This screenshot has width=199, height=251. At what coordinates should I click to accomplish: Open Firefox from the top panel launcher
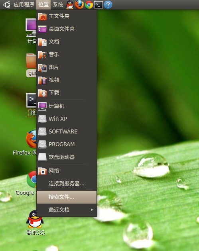pyautogui.click(x=79, y=5)
